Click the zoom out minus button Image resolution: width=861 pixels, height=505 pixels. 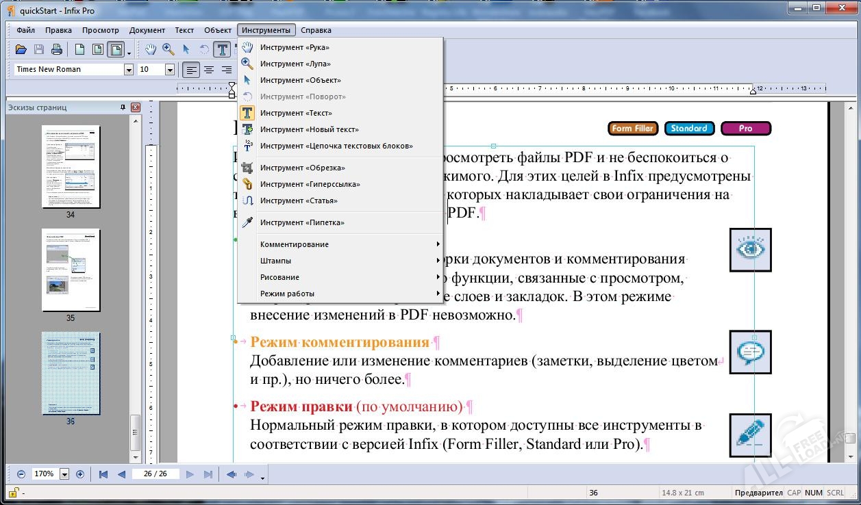[21, 474]
